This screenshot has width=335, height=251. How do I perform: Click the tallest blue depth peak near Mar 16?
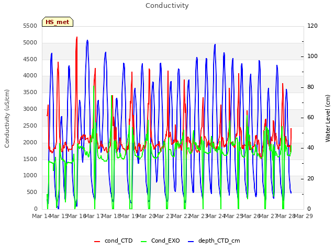87,41
